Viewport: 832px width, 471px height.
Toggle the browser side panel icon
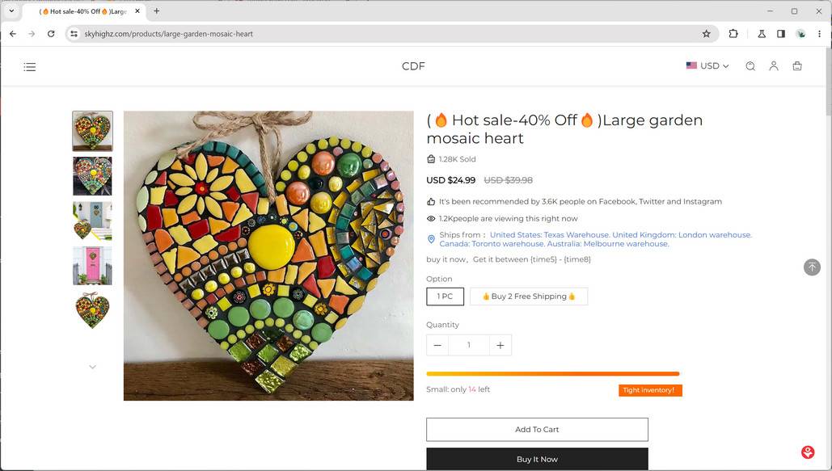[781, 34]
